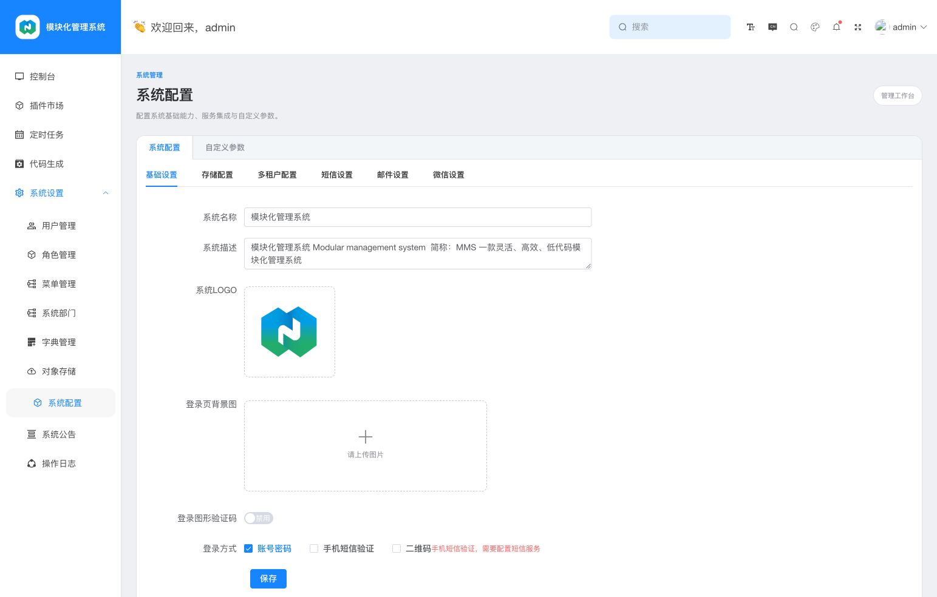Uncheck the 账号密码 login checkbox
The image size is (937, 597).
248,548
